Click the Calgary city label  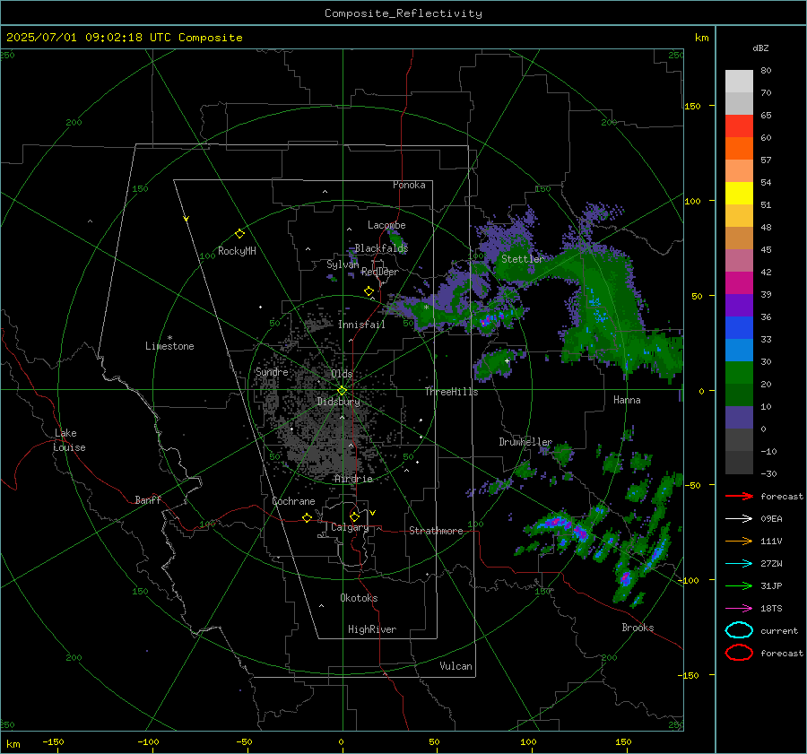click(350, 528)
